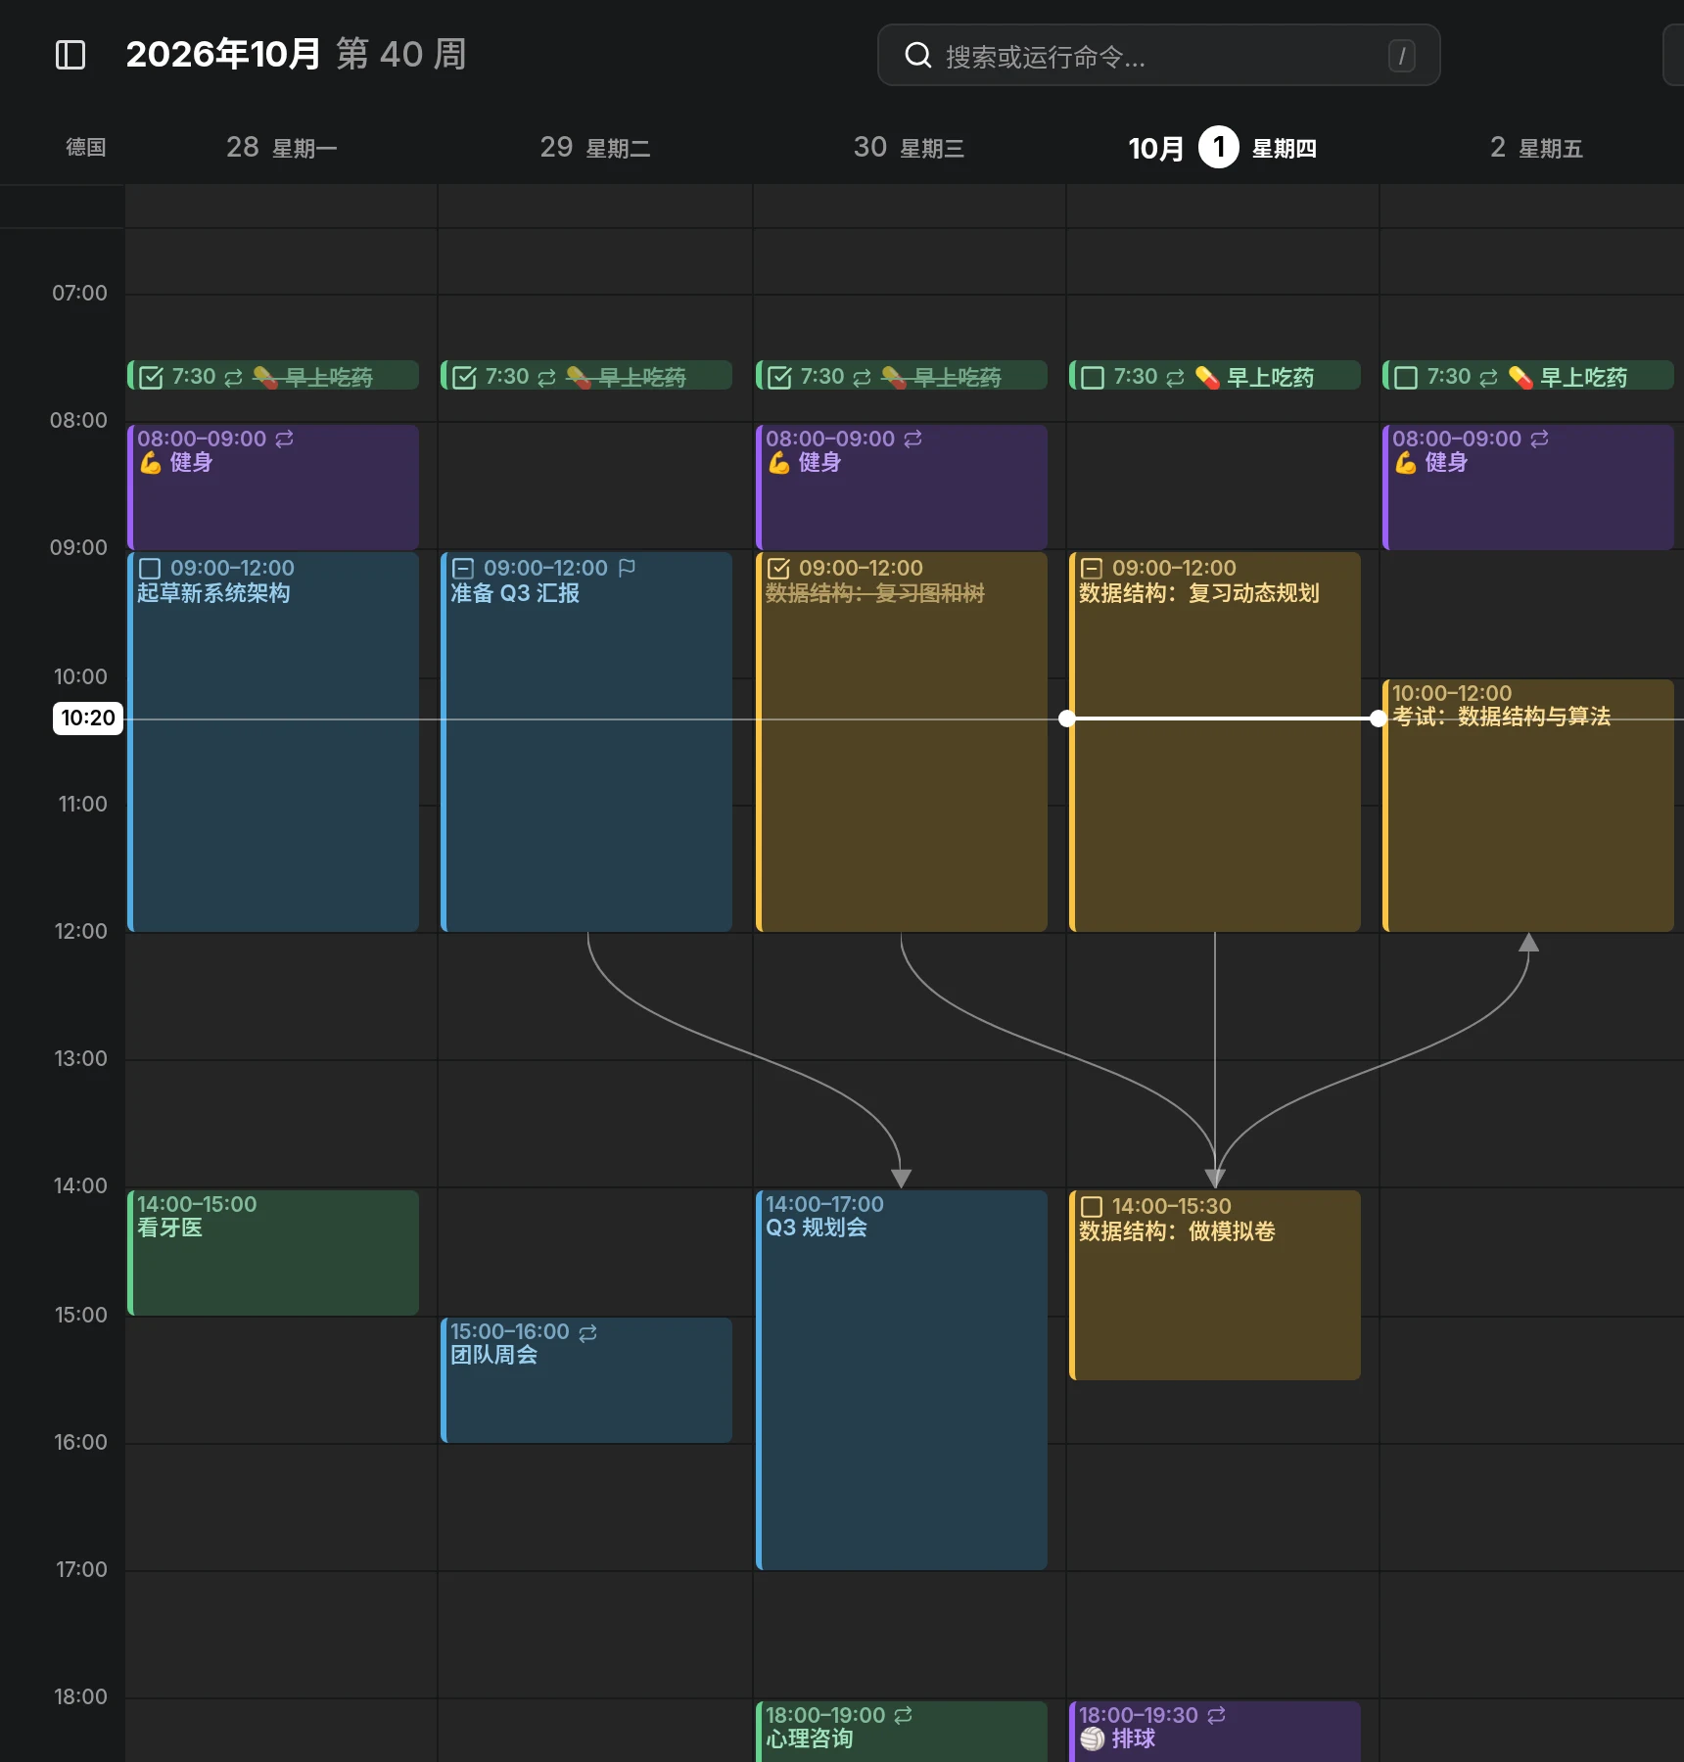Tick the 起草新系统架构 checkbox
This screenshot has width=1684, height=1762.
click(x=150, y=569)
